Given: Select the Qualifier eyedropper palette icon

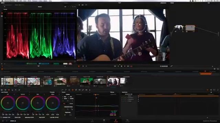Looking at the screenshot, I should [66, 90].
